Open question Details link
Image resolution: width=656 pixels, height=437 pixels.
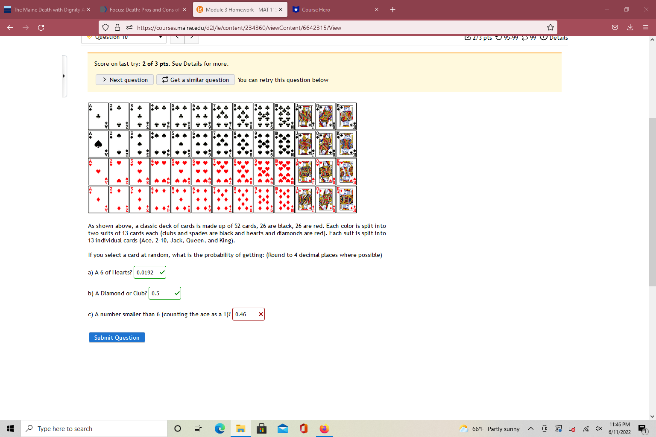(554, 38)
